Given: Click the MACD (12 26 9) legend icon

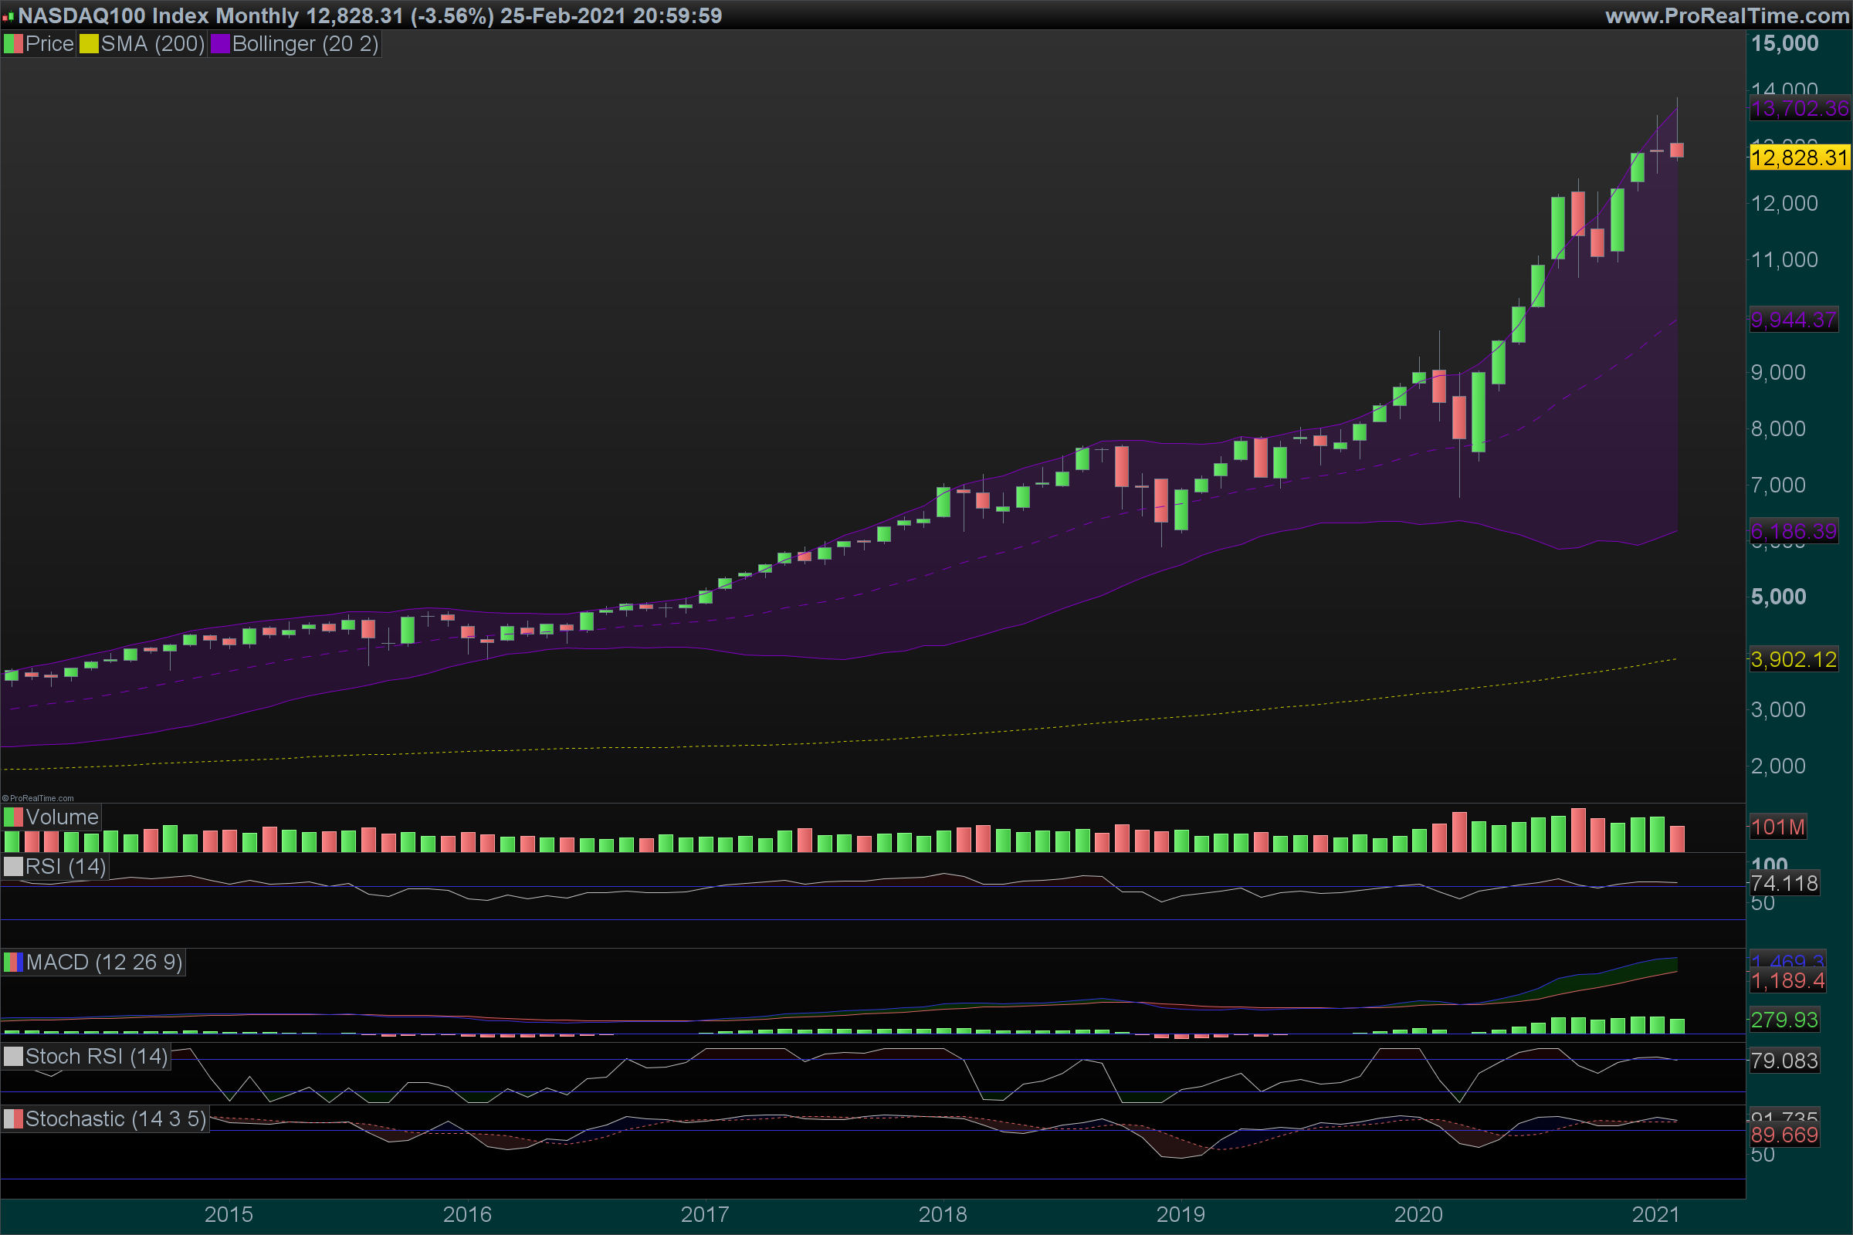Looking at the screenshot, I should pos(12,963).
